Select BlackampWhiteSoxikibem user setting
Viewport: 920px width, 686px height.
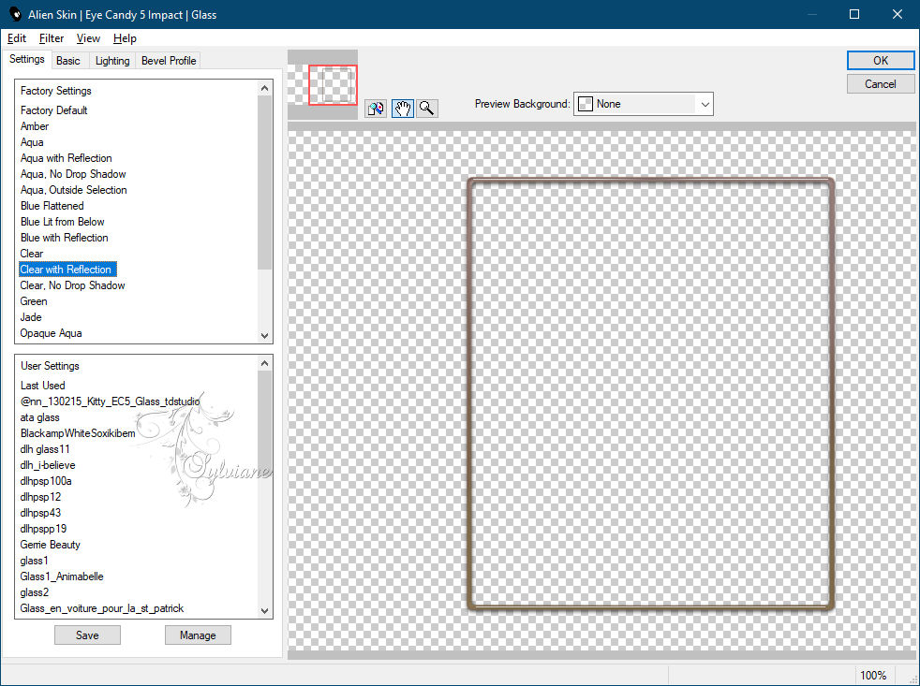(x=78, y=432)
